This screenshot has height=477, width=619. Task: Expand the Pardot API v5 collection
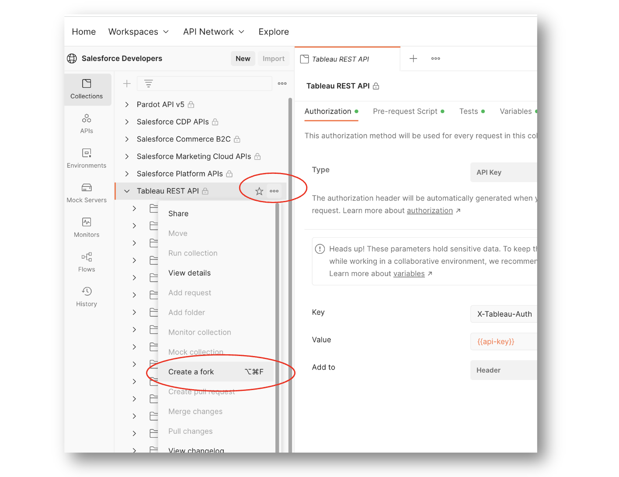(127, 104)
